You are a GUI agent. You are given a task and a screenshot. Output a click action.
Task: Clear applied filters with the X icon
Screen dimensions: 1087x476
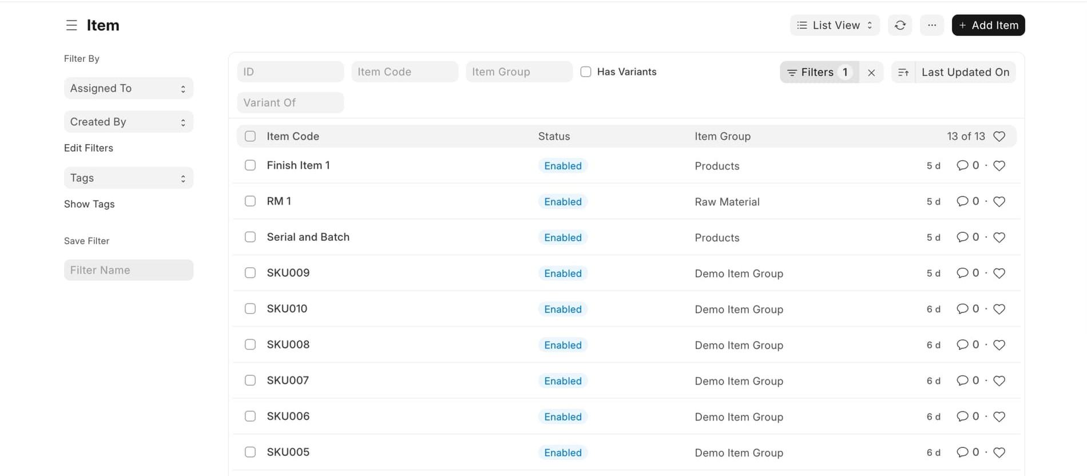point(871,73)
